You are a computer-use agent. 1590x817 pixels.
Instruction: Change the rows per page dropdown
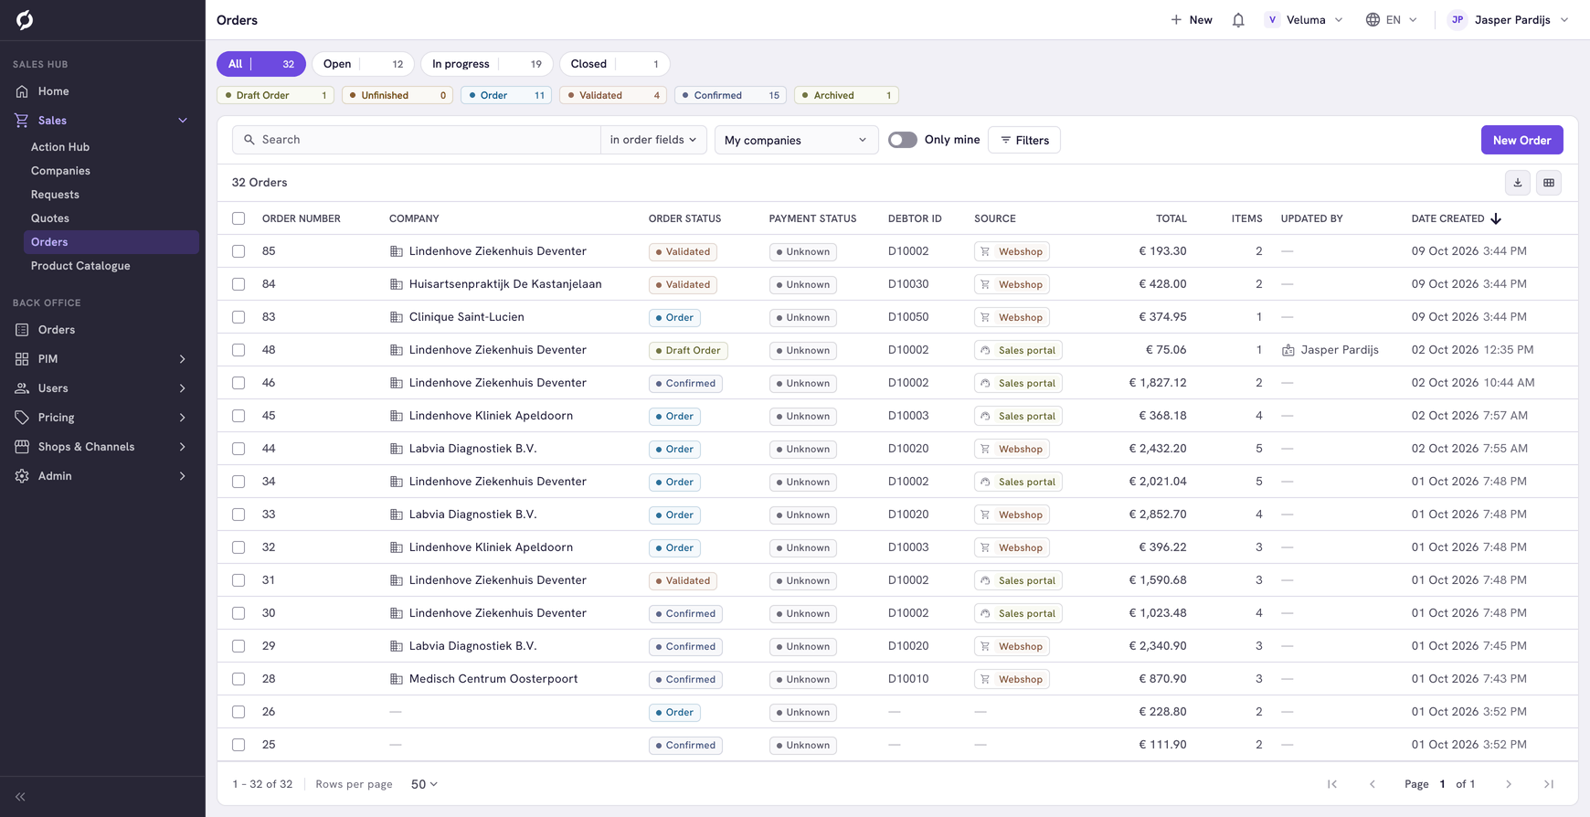point(424,784)
